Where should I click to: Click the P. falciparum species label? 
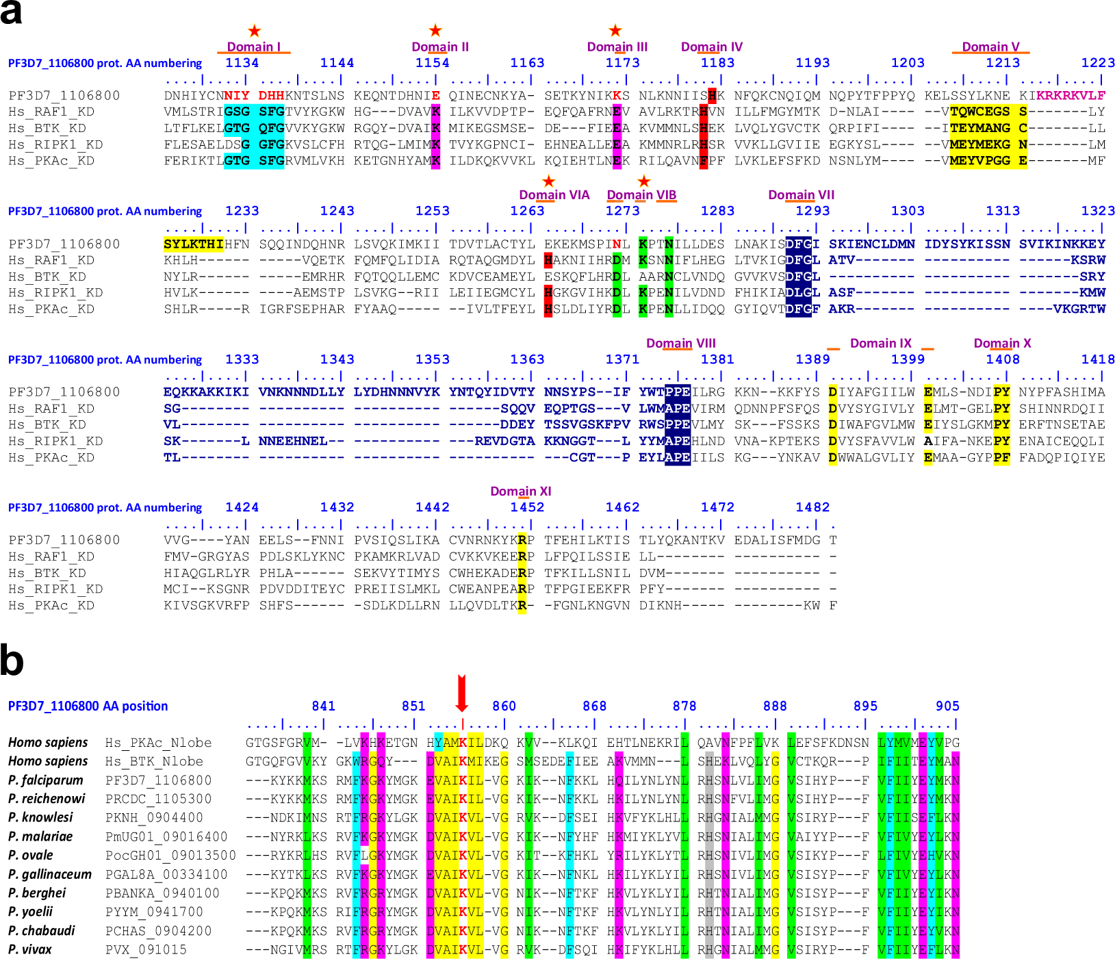45,780
